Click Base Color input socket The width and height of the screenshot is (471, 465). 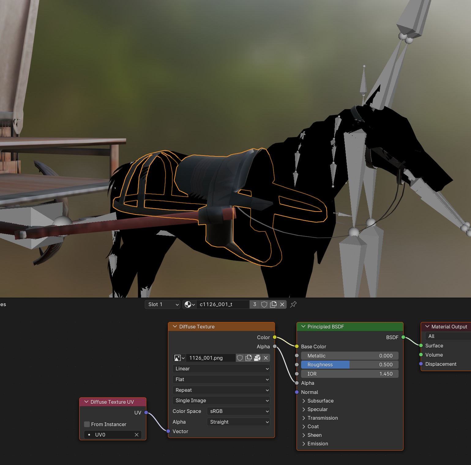297,347
